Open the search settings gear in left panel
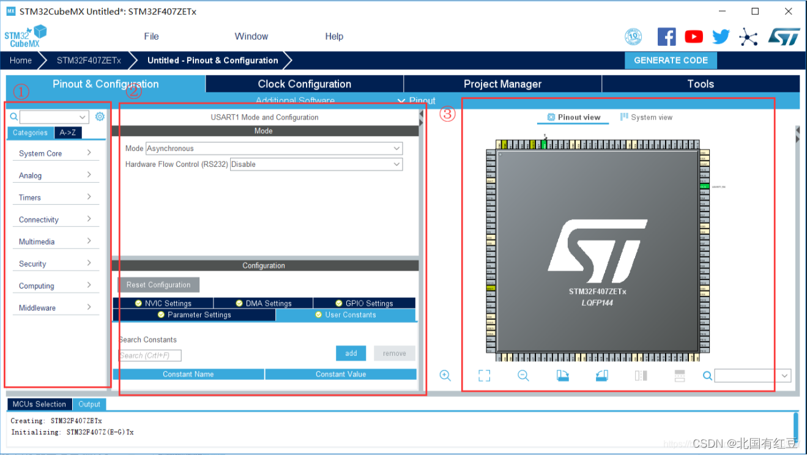This screenshot has height=455, width=807. (x=100, y=116)
